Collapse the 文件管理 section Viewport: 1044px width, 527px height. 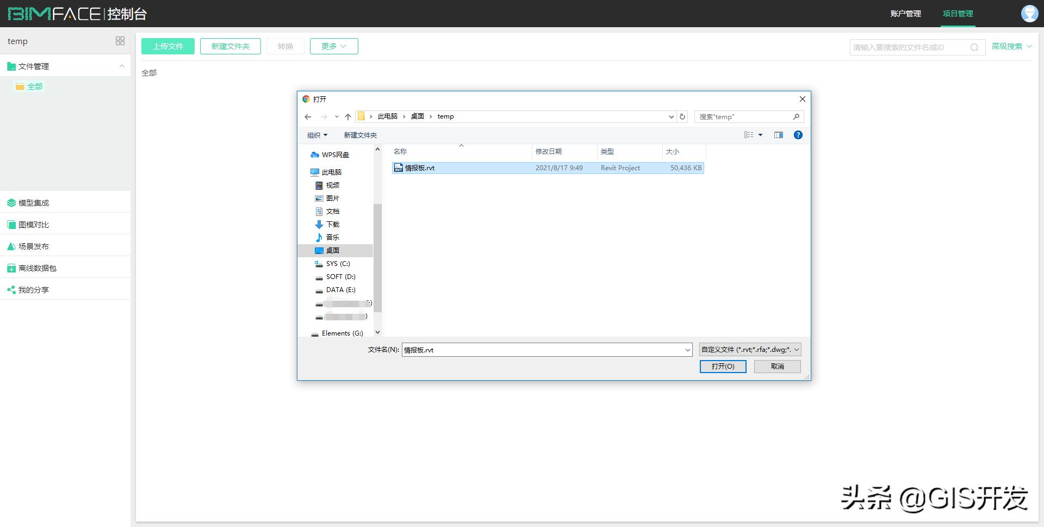(122, 66)
